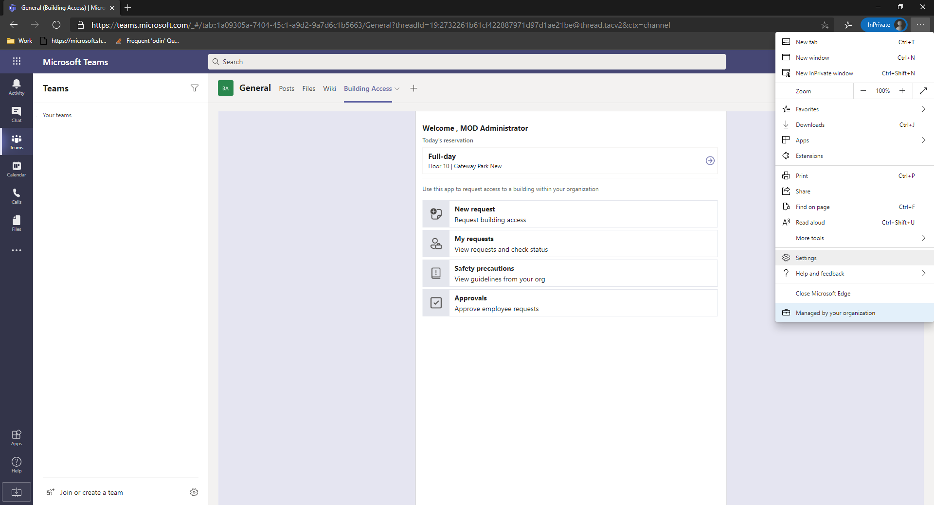Show more apps ellipsis in sidebar
The image size is (934, 505).
pos(17,250)
